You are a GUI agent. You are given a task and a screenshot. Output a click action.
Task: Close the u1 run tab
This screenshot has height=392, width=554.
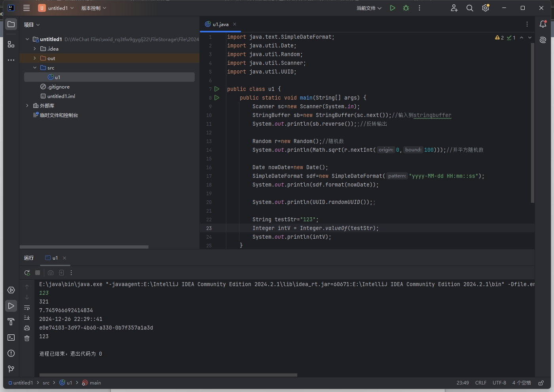click(x=65, y=258)
